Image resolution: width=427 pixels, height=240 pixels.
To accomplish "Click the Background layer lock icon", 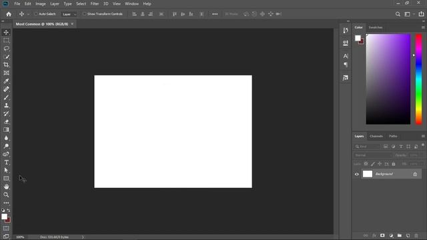I will coord(415,174).
